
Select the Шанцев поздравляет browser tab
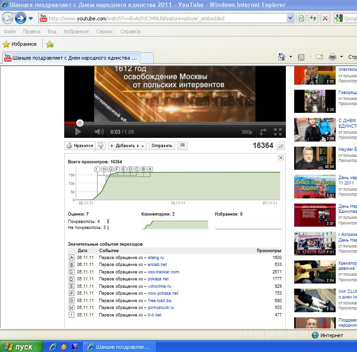[x=71, y=58]
